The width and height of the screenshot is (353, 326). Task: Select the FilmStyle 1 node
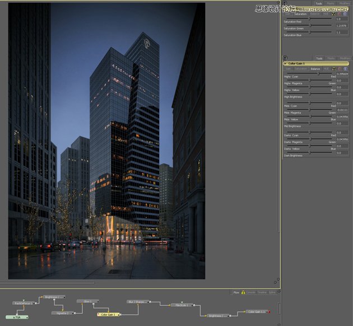tap(182, 305)
